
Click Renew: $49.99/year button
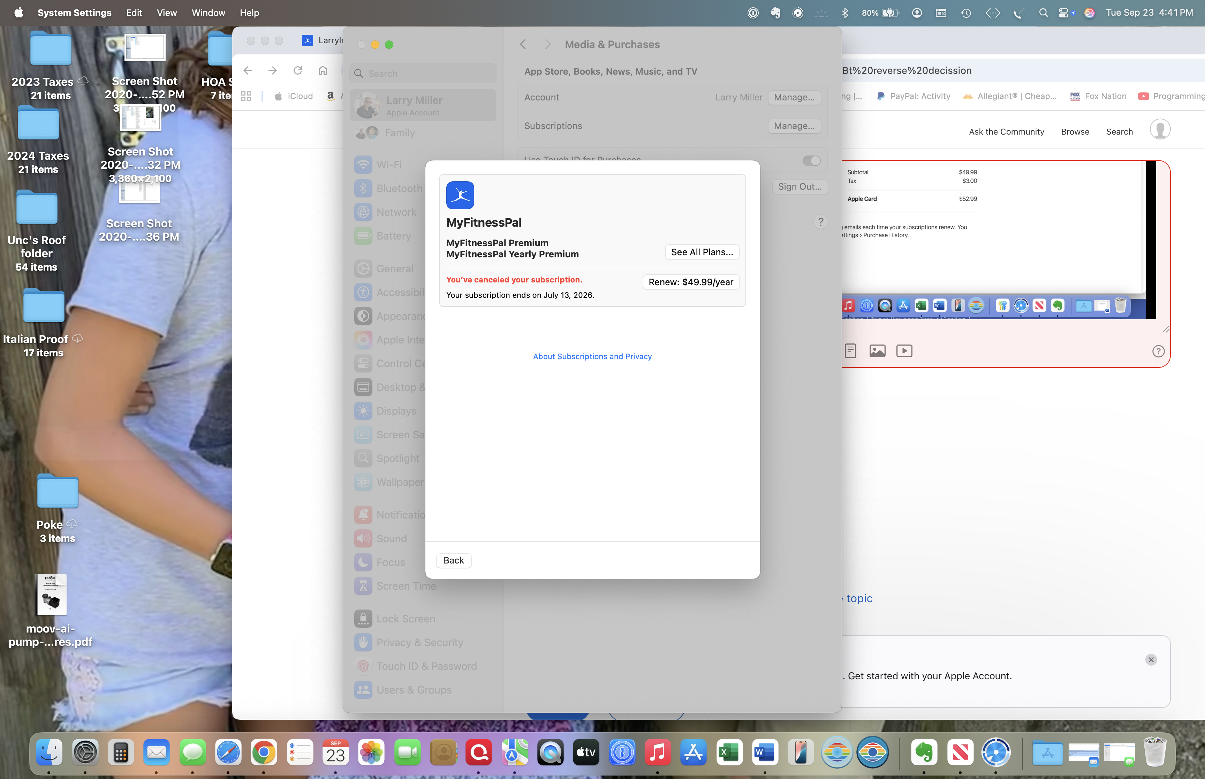[690, 282]
